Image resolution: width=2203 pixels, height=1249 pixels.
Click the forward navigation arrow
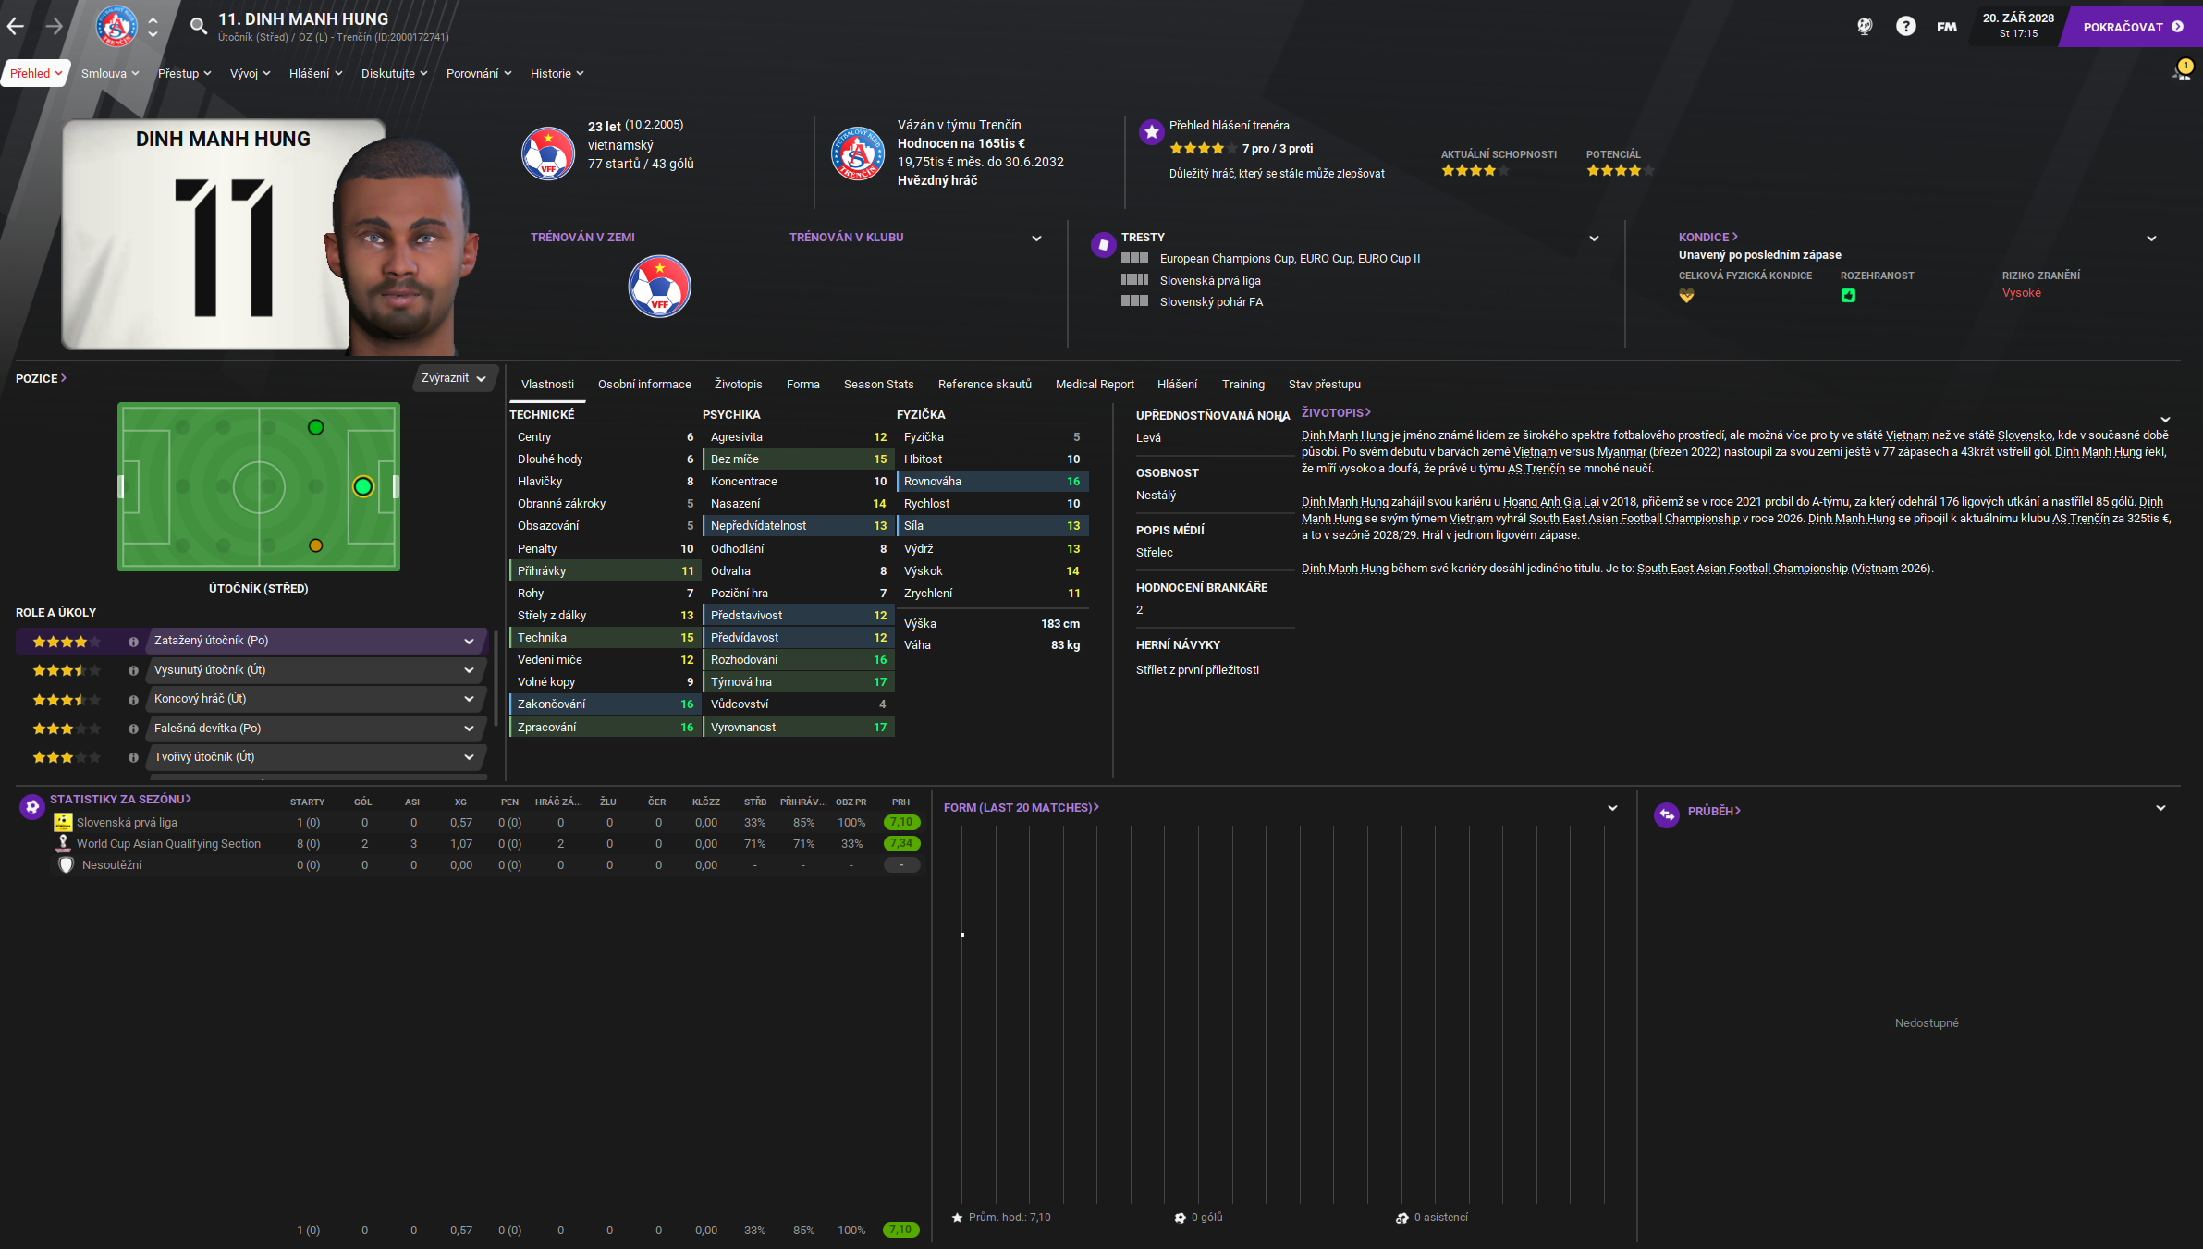pyautogui.click(x=55, y=26)
